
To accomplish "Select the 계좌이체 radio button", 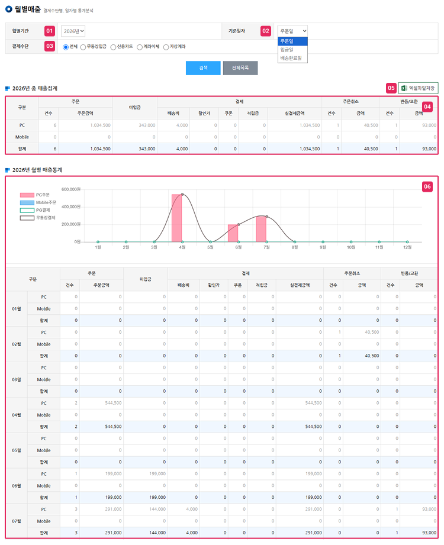I will click(140, 47).
